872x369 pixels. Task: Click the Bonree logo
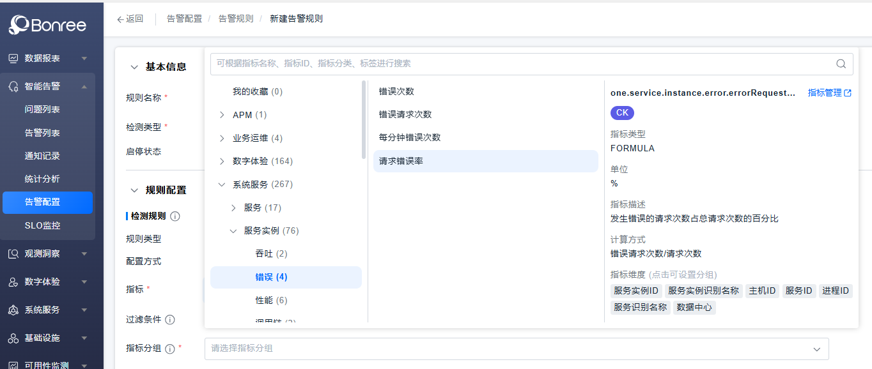48,25
